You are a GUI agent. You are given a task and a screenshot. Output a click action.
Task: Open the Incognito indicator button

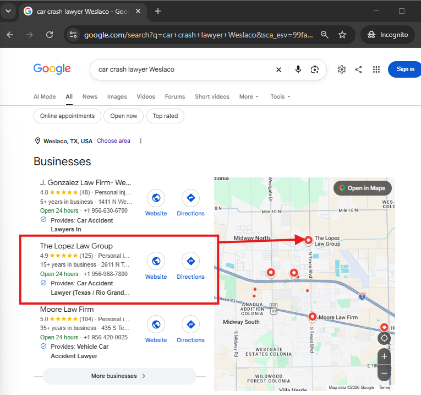click(x=387, y=35)
